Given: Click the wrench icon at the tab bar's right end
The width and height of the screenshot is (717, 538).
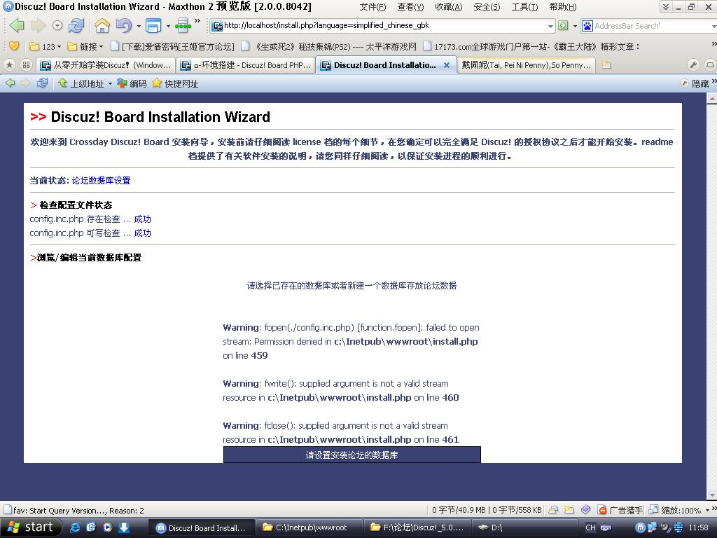Looking at the screenshot, I should pyautogui.click(x=693, y=65).
